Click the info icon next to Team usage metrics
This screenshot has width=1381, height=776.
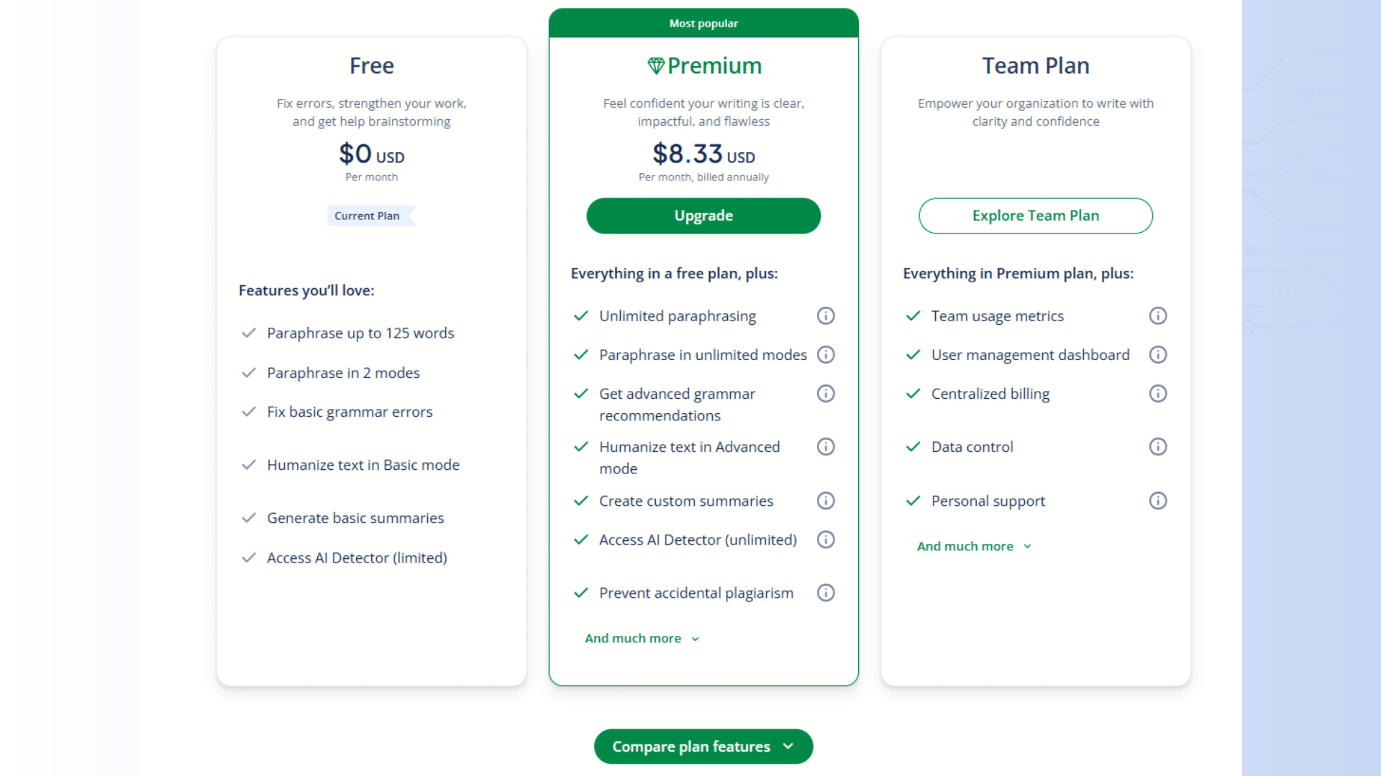tap(1157, 315)
